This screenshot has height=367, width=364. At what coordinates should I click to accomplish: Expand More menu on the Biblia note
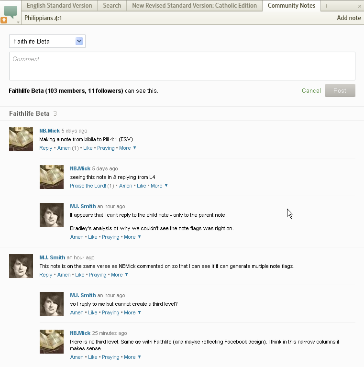128,148
